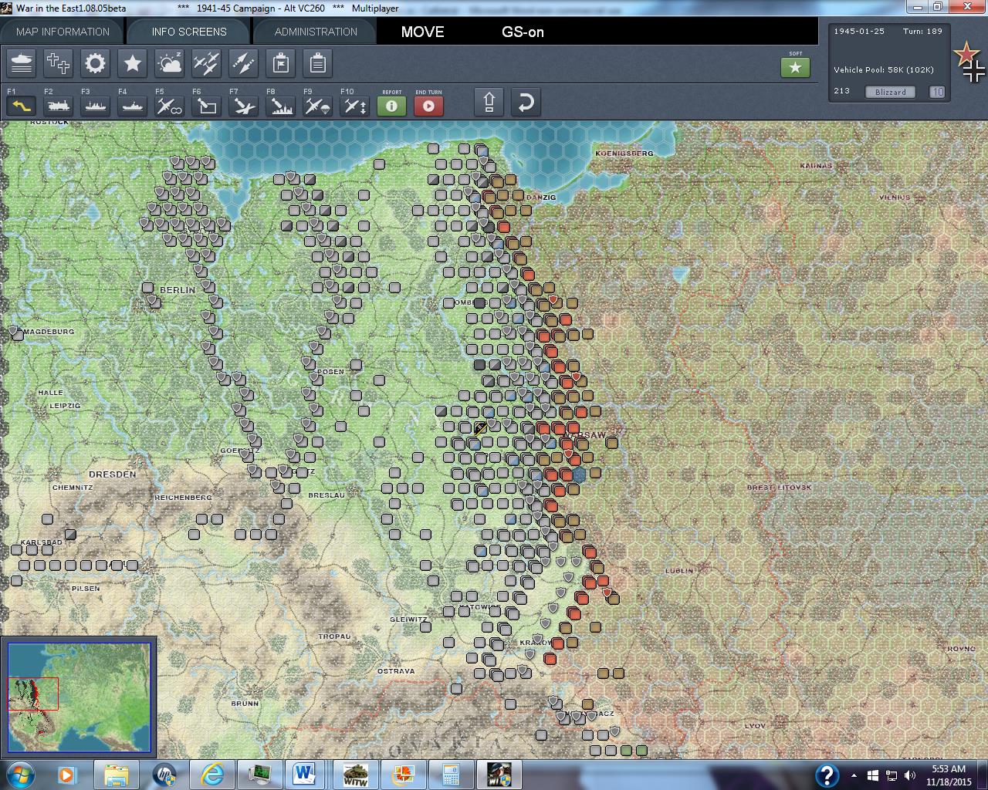
Task: Click the Blizzard weather button
Action: (x=891, y=92)
